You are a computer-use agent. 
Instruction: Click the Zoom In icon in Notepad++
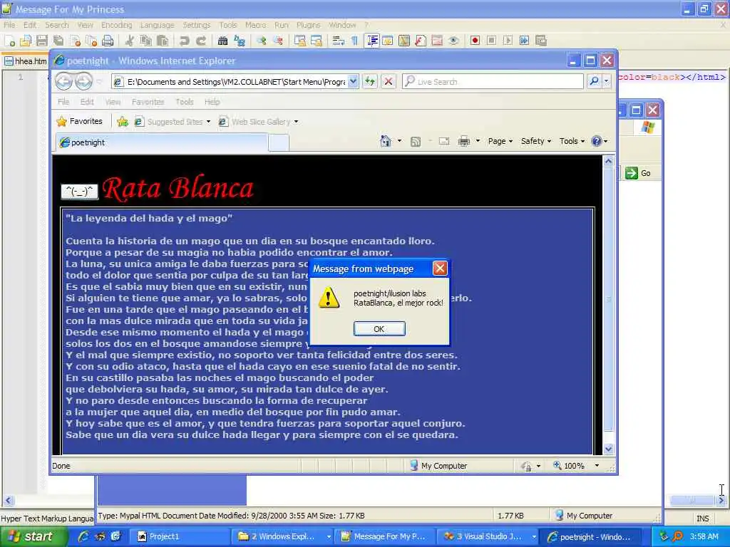pyautogui.click(x=262, y=41)
